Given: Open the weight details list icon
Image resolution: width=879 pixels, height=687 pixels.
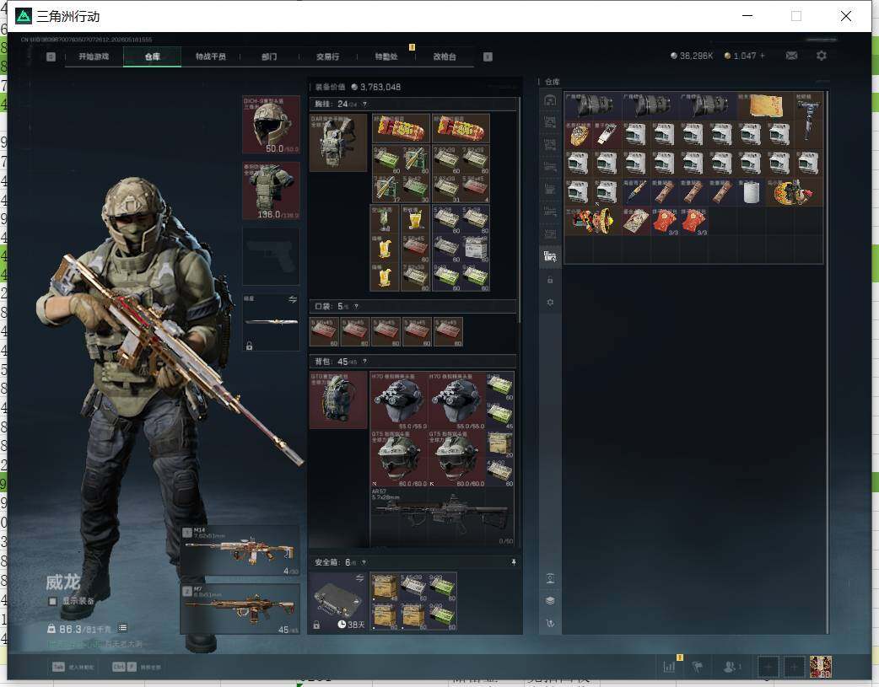Looking at the screenshot, I should pos(123,628).
